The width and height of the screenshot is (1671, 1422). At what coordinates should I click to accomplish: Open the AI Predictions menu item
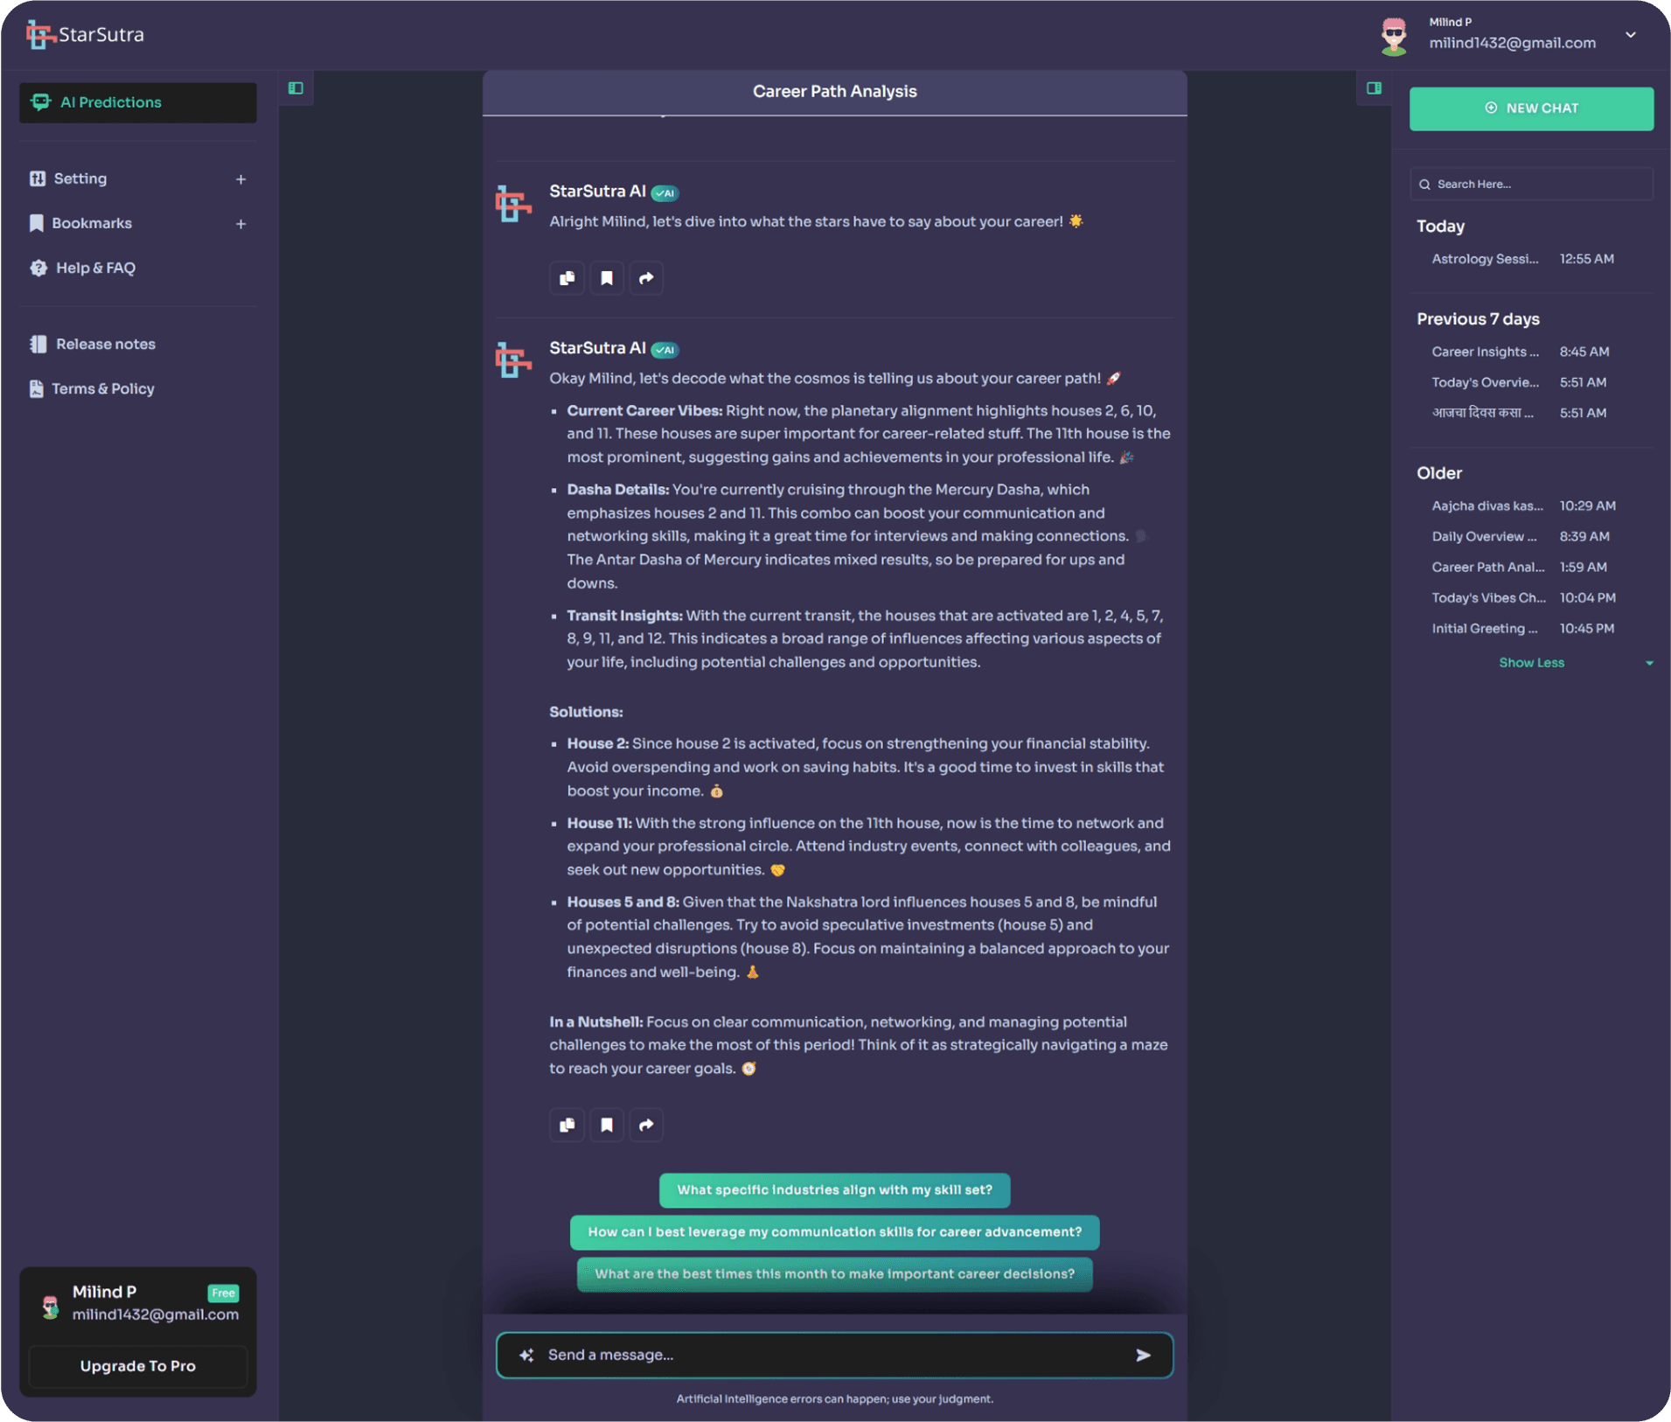pyautogui.click(x=138, y=102)
